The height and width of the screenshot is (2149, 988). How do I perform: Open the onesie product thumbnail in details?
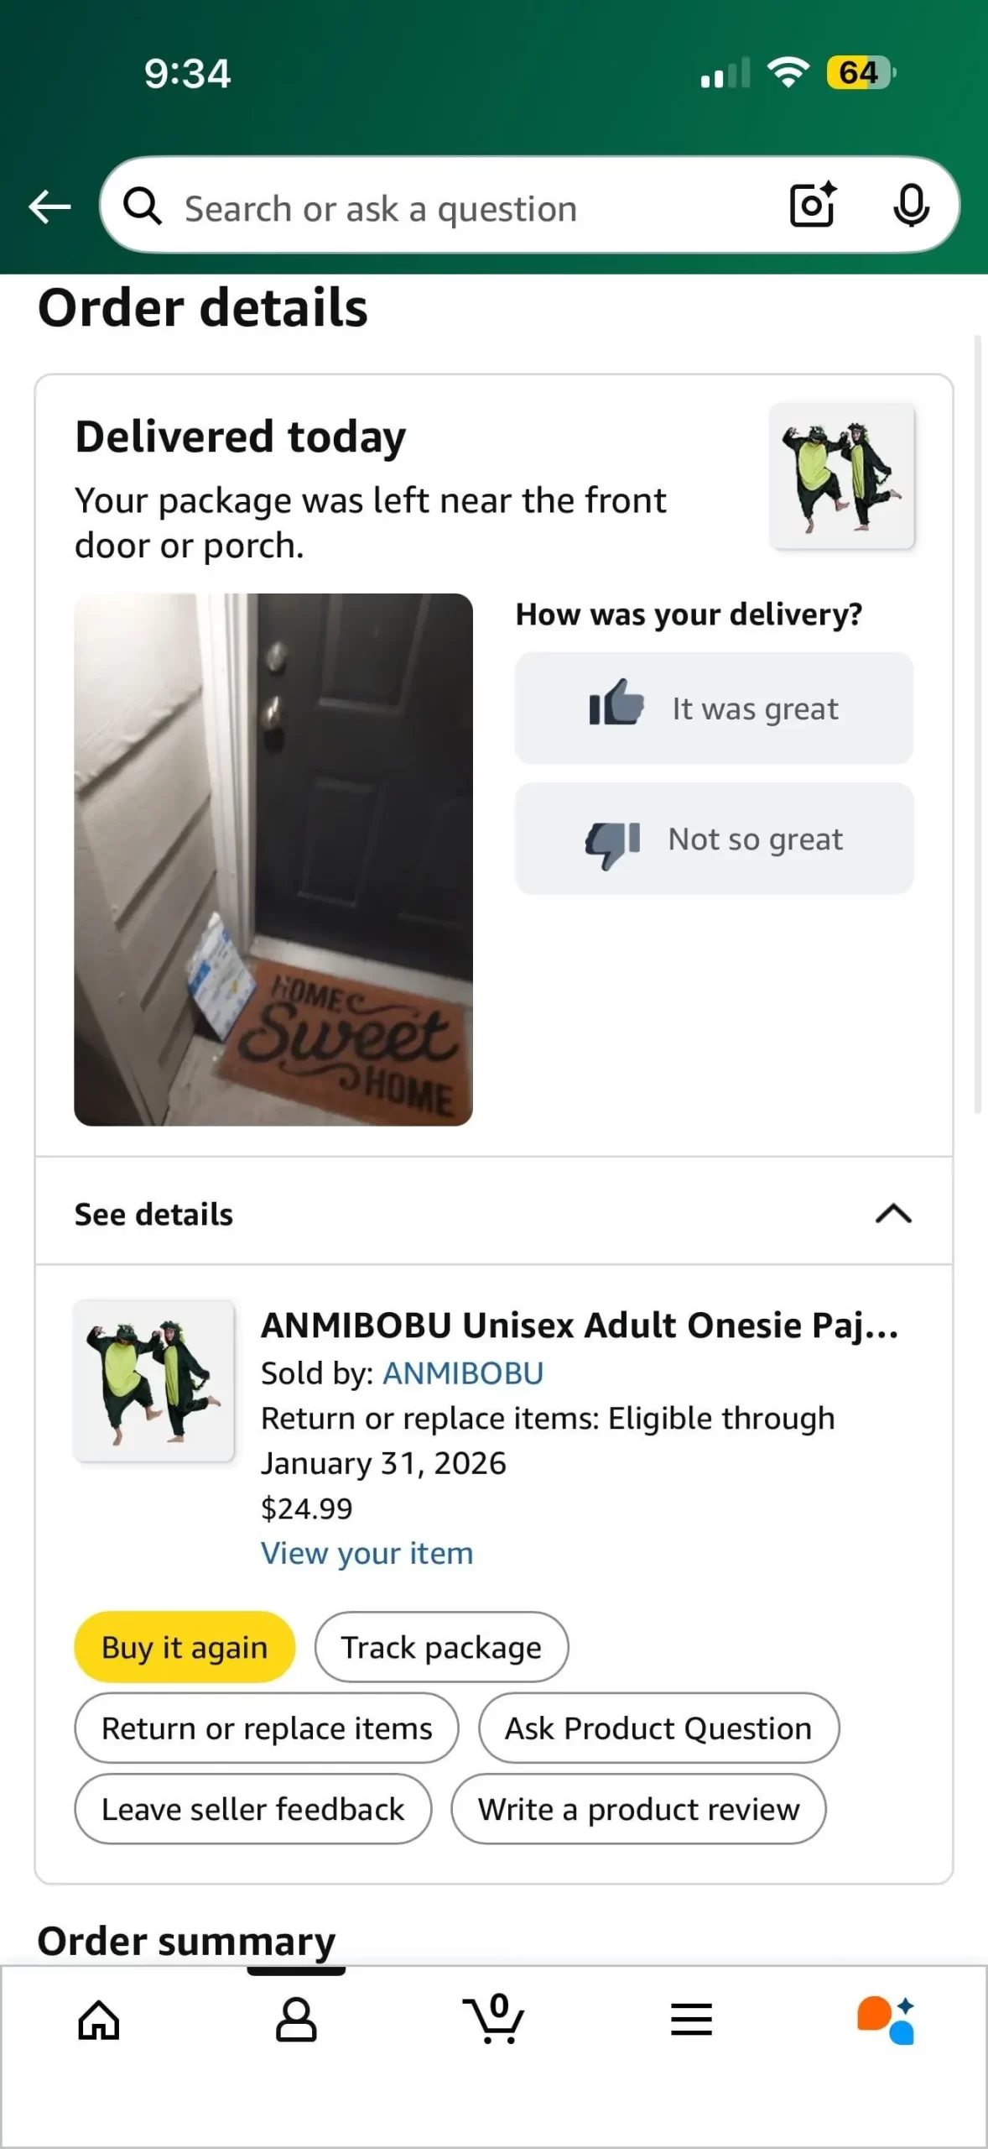pyautogui.click(x=154, y=1381)
